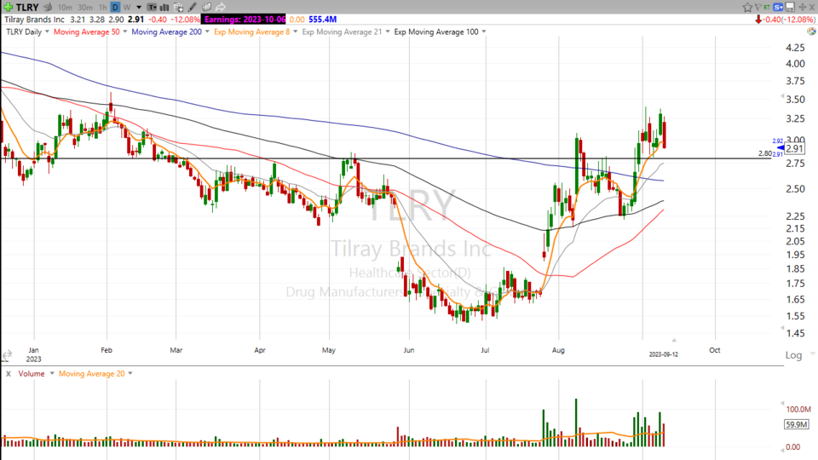
Task: Click the 2.91 current price tag
Action: click(x=794, y=148)
